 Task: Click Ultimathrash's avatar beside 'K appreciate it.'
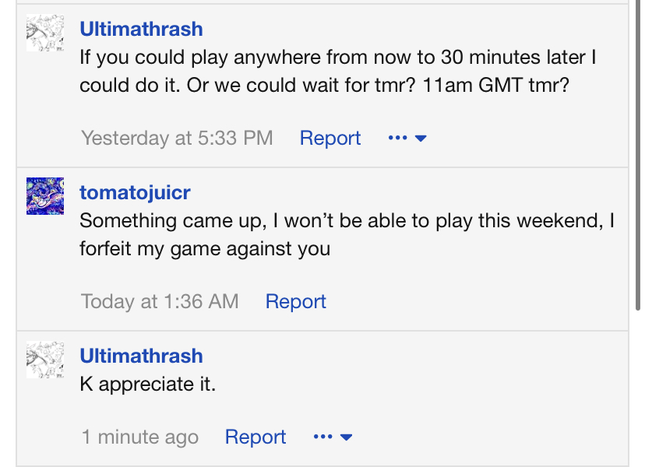(x=45, y=360)
